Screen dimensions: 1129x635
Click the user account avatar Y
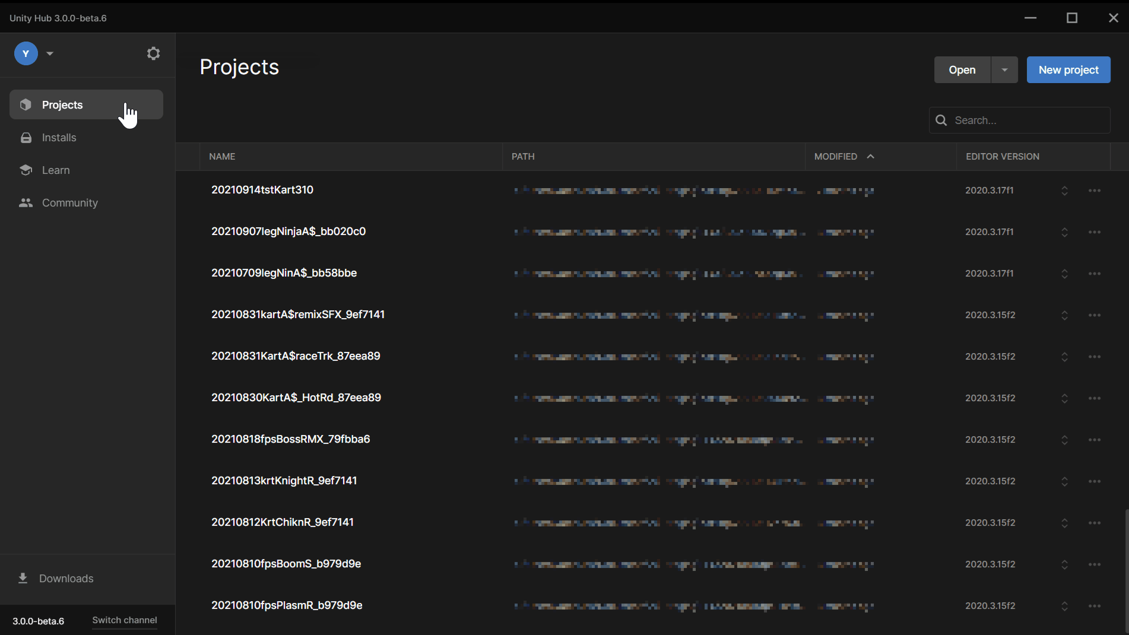26,53
